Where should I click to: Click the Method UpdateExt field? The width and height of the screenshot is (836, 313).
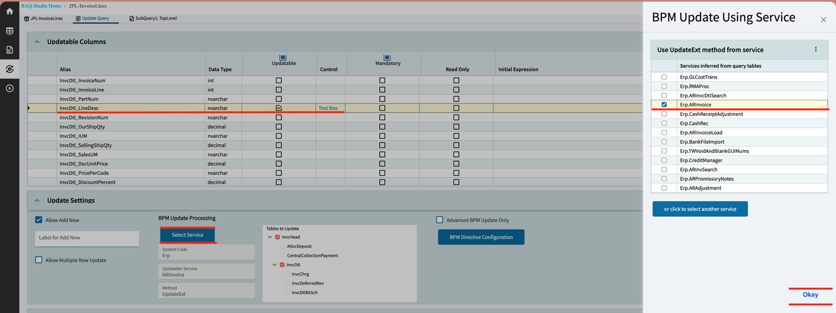[x=206, y=291]
